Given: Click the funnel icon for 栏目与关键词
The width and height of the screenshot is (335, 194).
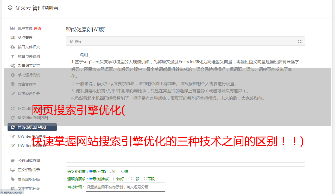Looking at the screenshot, I should 12,56.
